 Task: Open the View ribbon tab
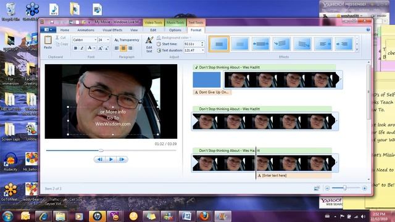[134, 30]
